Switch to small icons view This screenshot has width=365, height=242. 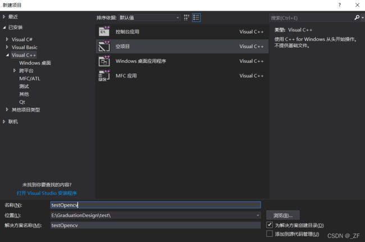coord(186,17)
